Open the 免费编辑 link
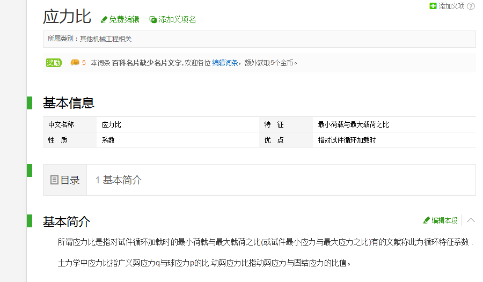Viewport: 483px width, 282px height. 124,20
